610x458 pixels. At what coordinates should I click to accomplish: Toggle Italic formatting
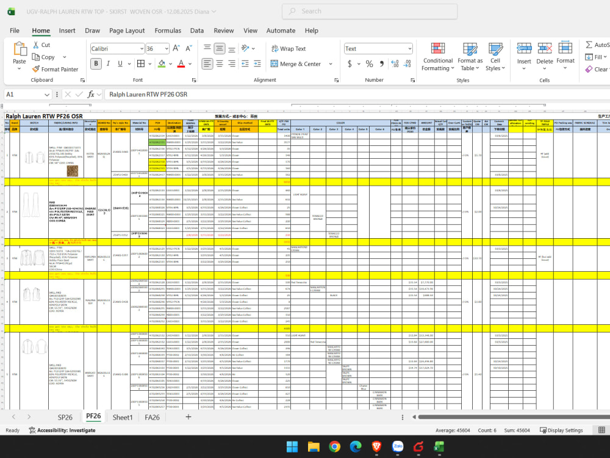pyautogui.click(x=108, y=64)
